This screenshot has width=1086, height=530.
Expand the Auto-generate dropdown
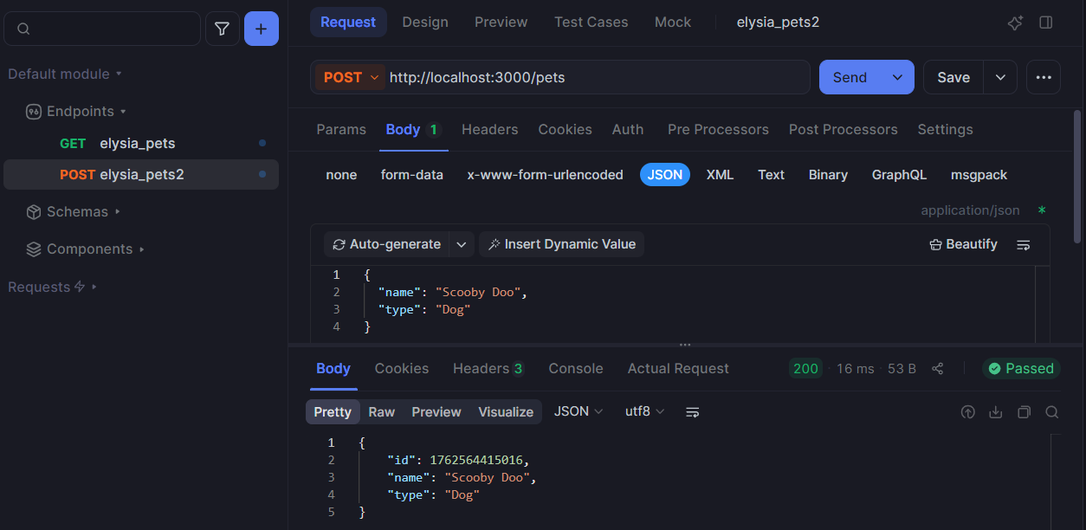pyautogui.click(x=462, y=243)
